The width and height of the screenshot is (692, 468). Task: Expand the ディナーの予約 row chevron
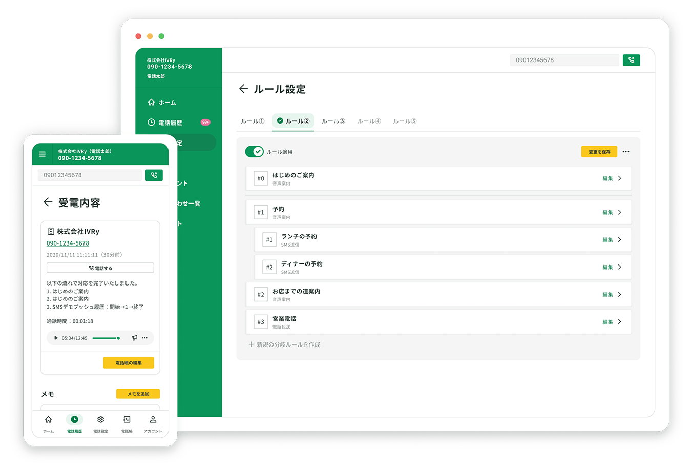(x=620, y=267)
